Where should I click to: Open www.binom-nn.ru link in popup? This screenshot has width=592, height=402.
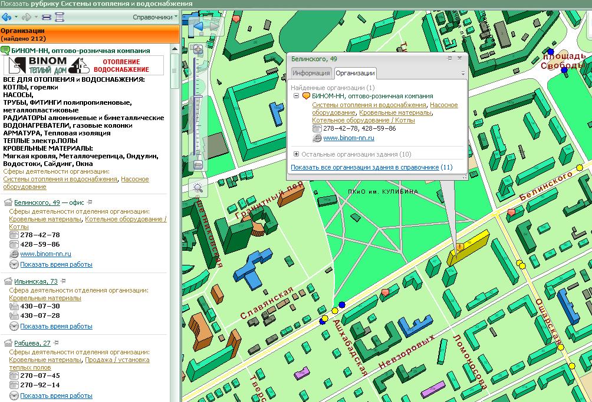pos(349,138)
